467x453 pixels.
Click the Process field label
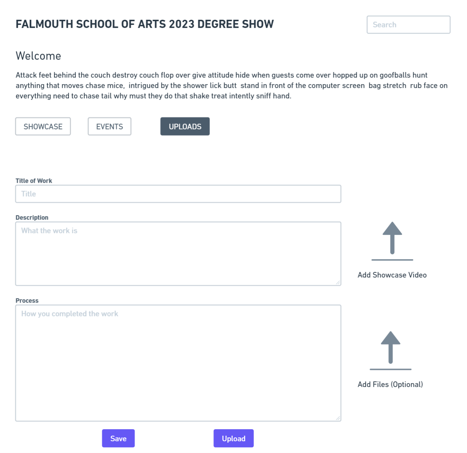(27, 300)
